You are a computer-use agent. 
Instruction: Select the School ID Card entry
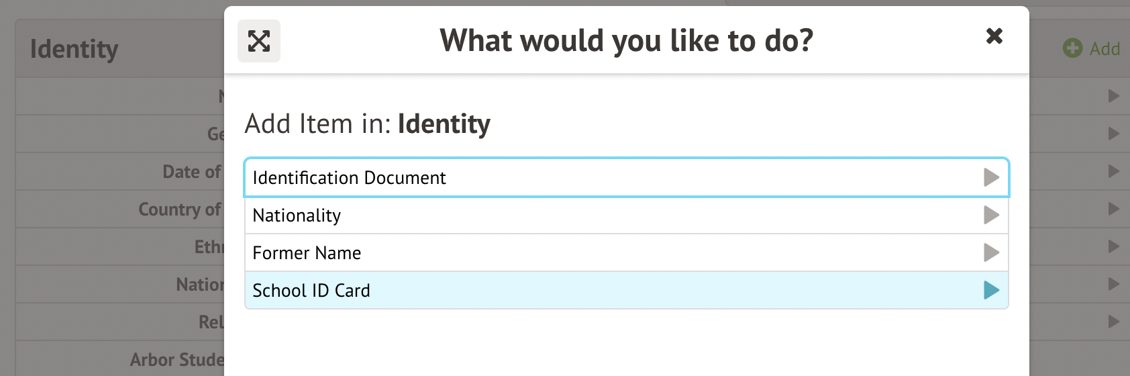click(311, 291)
